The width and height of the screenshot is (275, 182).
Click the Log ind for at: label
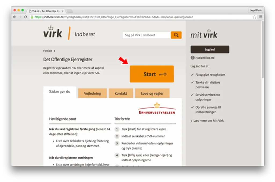coord(200,66)
